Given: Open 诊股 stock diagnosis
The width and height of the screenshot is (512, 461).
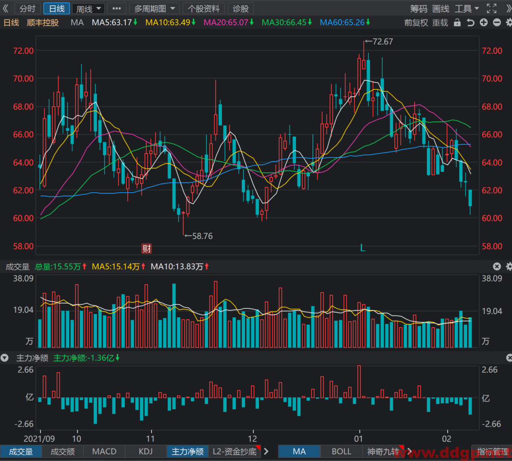Looking at the screenshot, I should coord(241,8).
